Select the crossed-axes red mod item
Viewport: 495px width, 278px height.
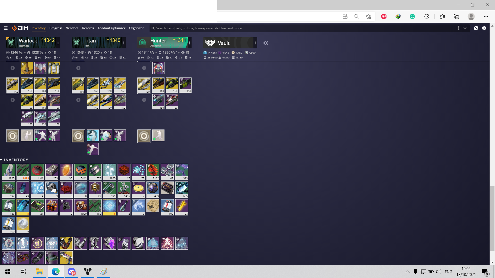click(167, 243)
